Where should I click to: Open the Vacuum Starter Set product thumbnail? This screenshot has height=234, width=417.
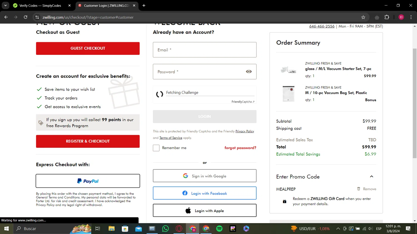pos(289,69)
